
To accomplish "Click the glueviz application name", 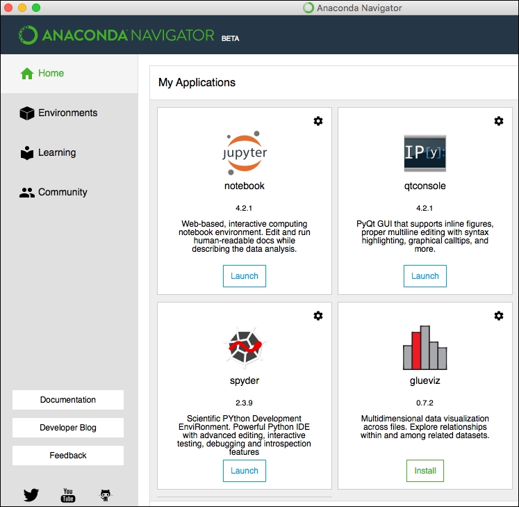I will tap(425, 380).
